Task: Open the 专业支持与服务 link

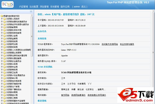Action: (127, 44)
